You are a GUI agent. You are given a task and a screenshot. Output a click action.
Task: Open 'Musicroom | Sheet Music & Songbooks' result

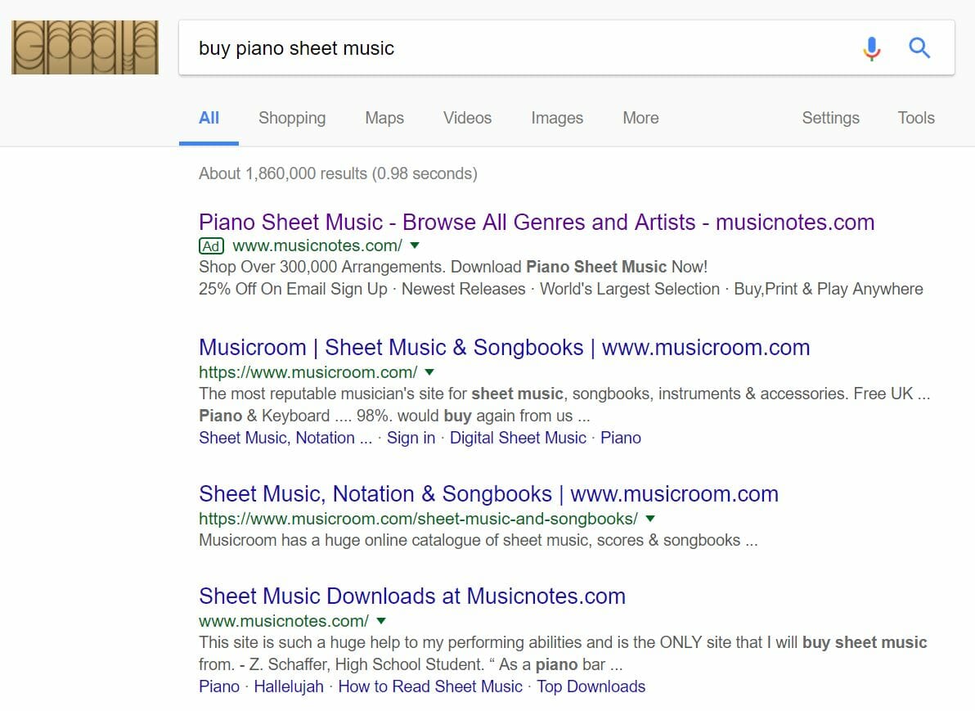tap(505, 347)
